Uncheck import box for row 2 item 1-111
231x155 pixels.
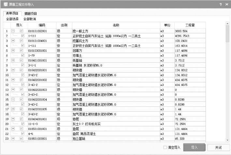pos(22,36)
